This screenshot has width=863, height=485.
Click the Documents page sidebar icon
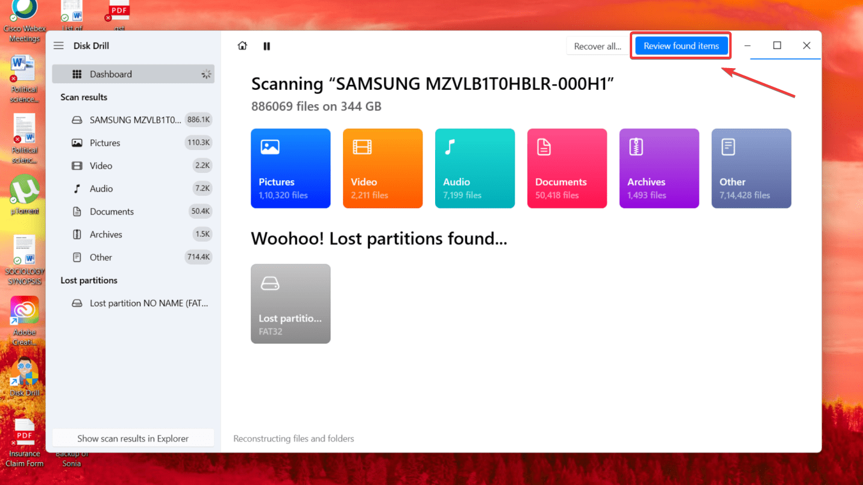click(77, 211)
